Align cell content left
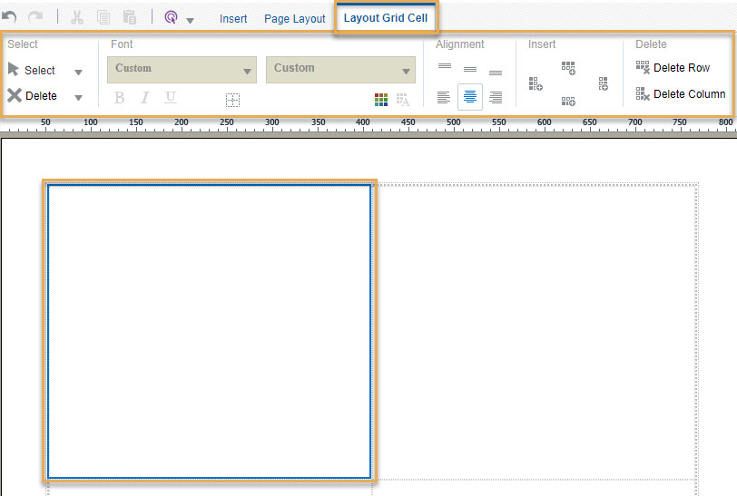The image size is (737, 496). (x=444, y=97)
